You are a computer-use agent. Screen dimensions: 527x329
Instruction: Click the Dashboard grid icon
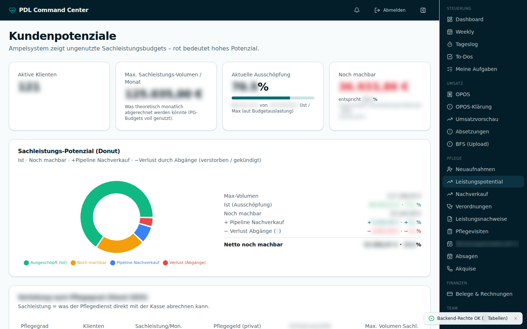(450, 19)
